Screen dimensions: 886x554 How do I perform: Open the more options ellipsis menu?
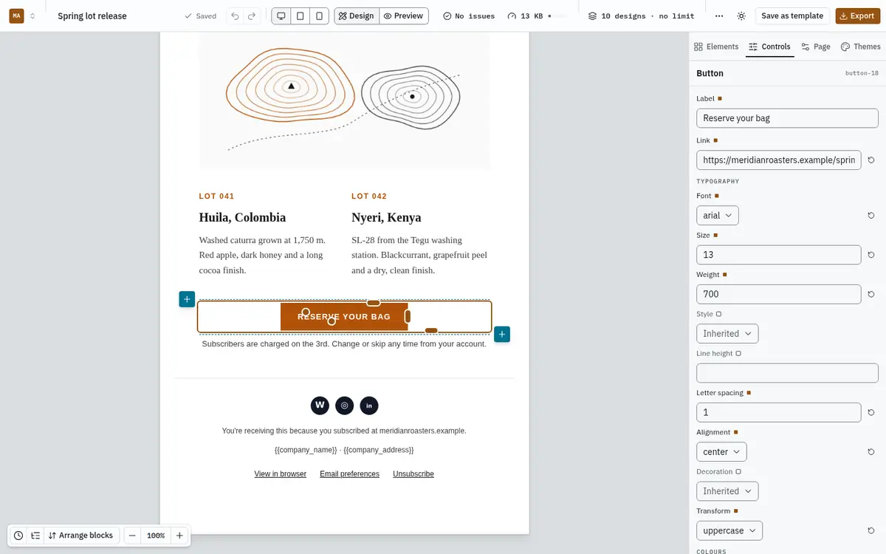(x=719, y=16)
